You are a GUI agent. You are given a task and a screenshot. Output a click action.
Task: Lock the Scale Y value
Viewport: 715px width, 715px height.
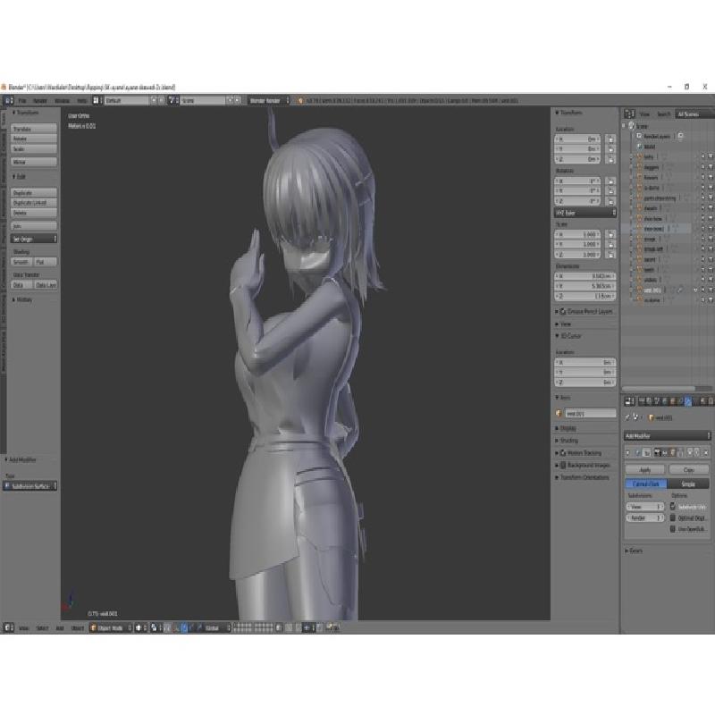(x=610, y=244)
